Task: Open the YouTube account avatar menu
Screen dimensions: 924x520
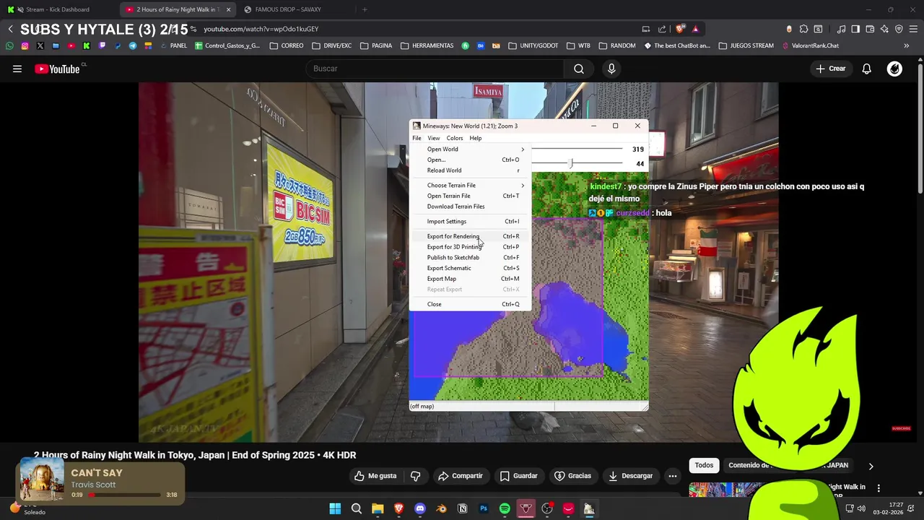Action: tap(894, 69)
